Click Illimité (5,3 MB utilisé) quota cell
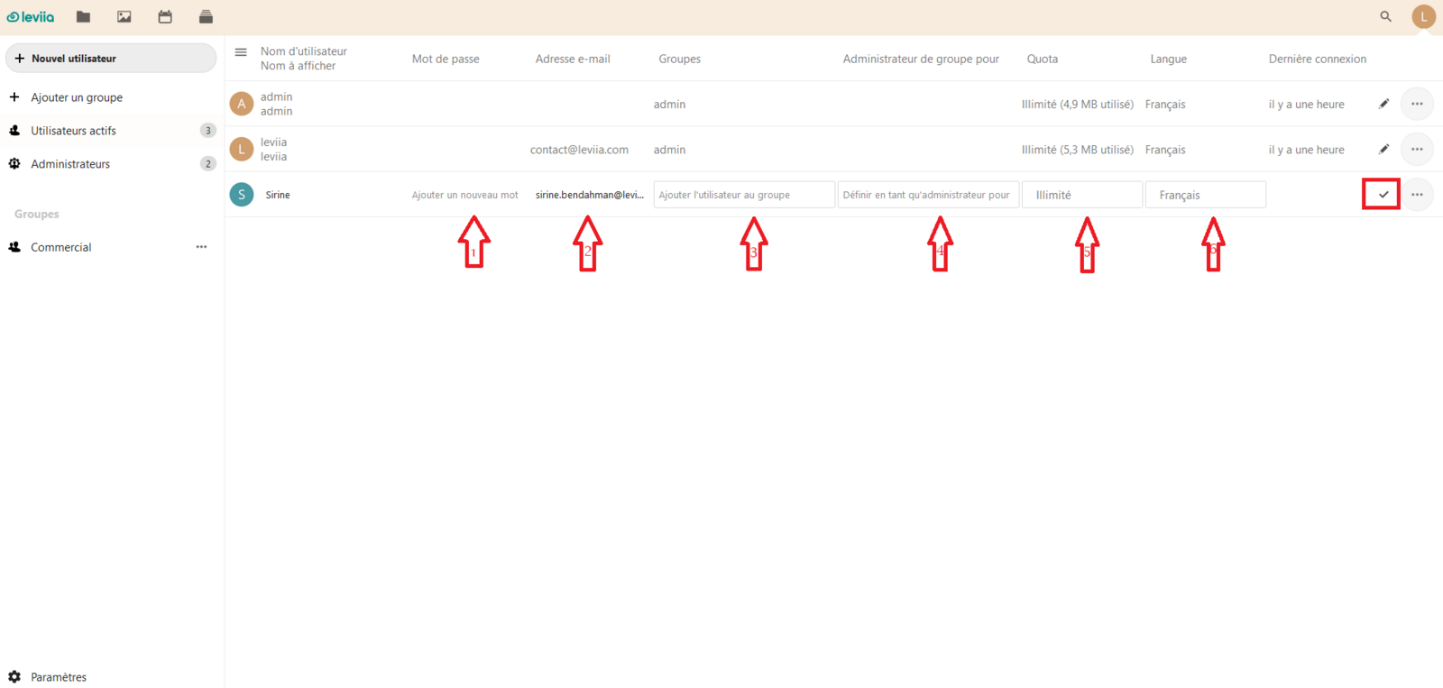The image size is (1443, 688). [x=1077, y=150]
